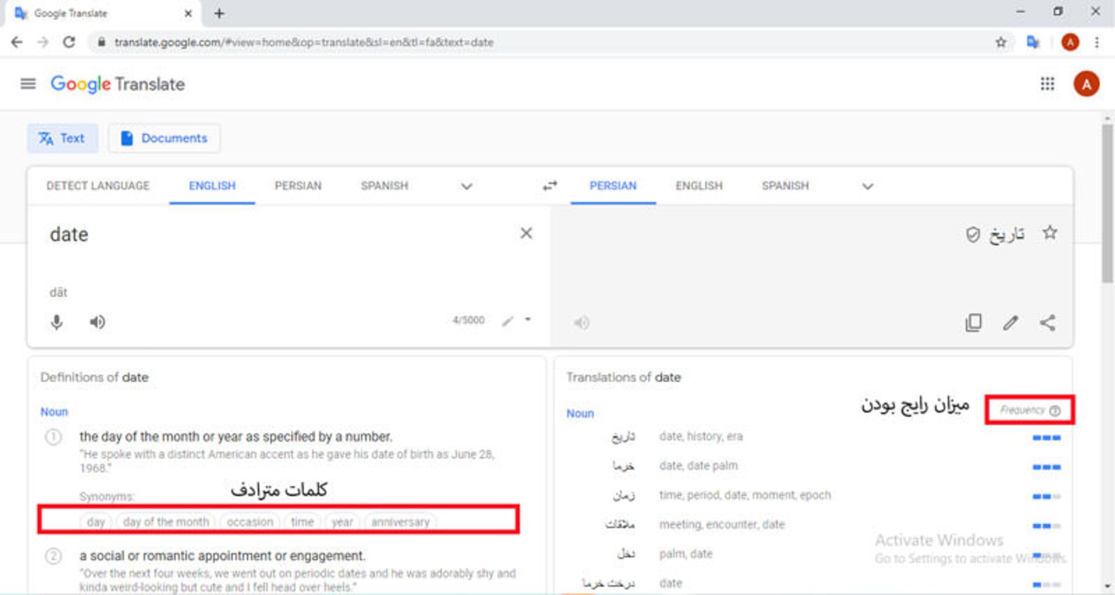Choose Persian as the source language
The height and width of the screenshot is (595, 1115).
click(x=298, y=186)
